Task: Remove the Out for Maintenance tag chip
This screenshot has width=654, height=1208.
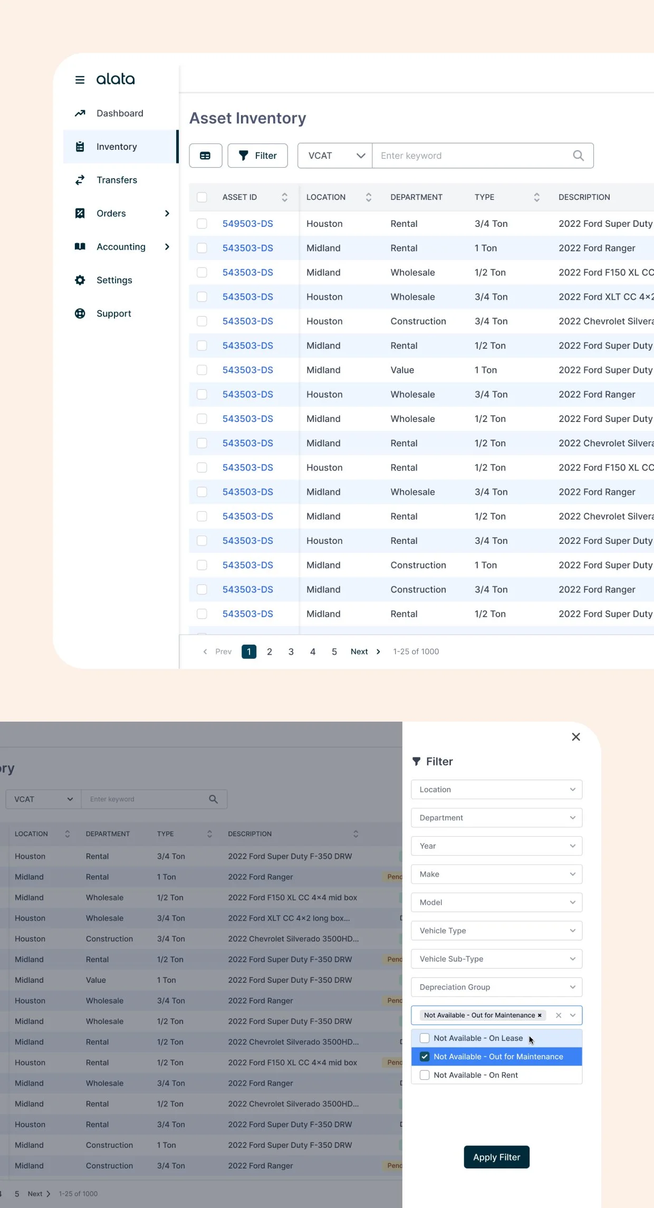Action: (x=540, y=1015)
